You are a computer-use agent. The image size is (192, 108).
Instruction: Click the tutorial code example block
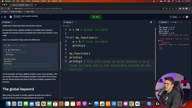coord(30,57)
